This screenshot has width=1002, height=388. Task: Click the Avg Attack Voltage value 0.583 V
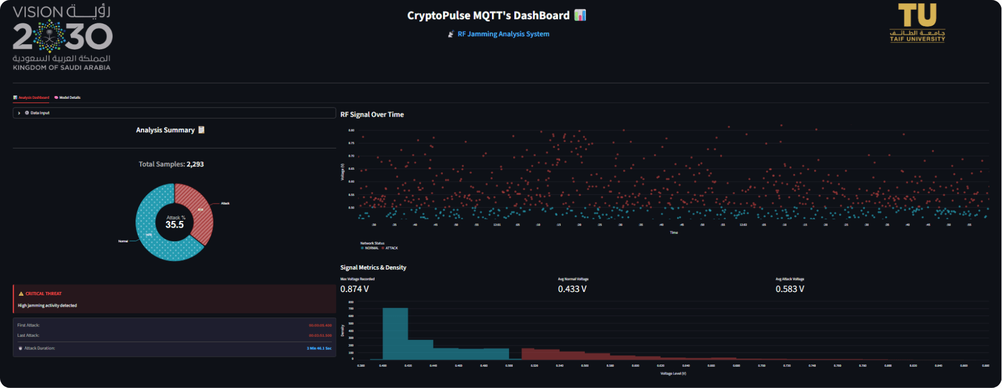[790, 289]
